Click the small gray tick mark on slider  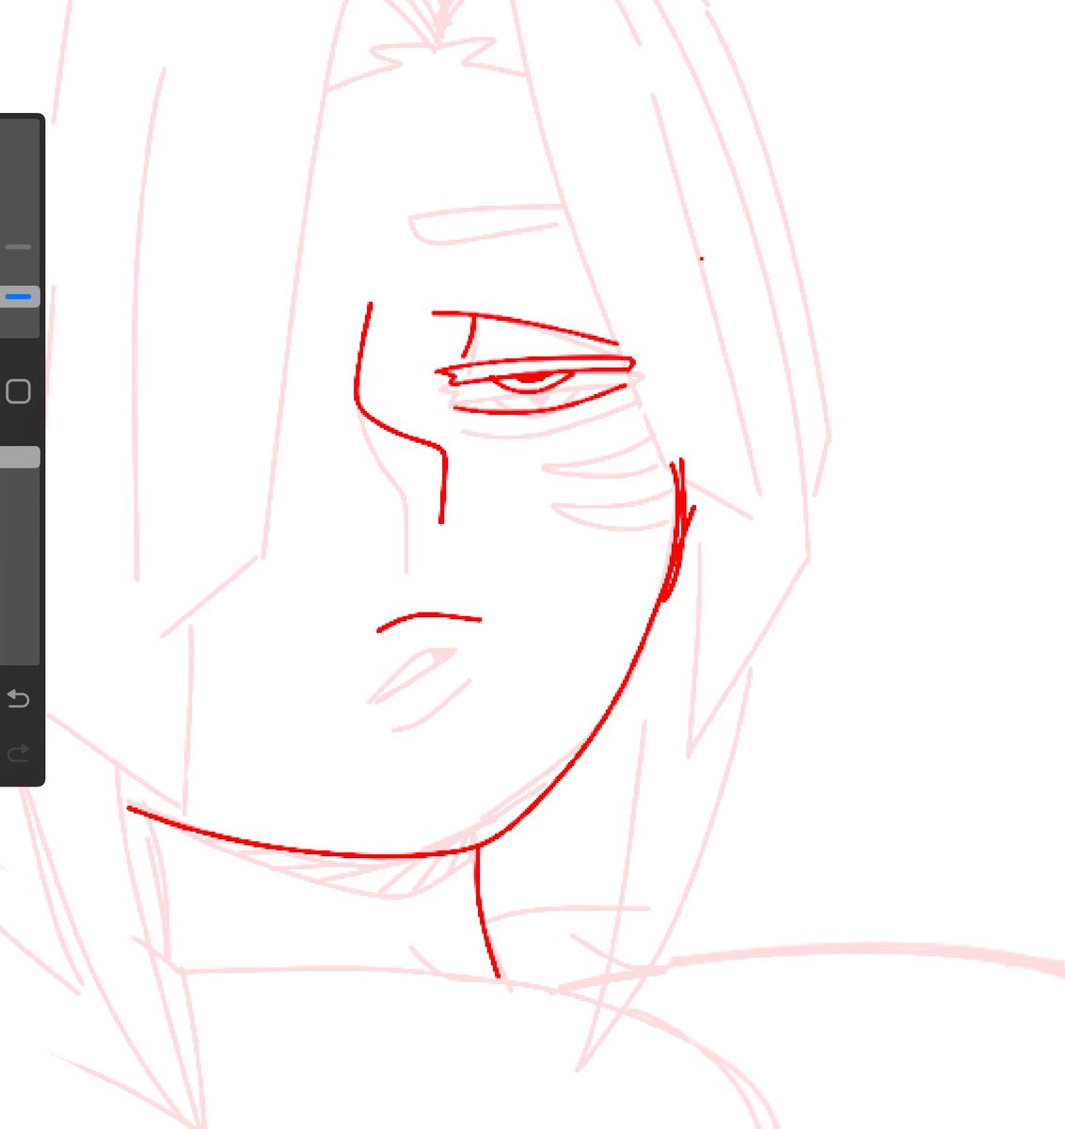point(17,246)
